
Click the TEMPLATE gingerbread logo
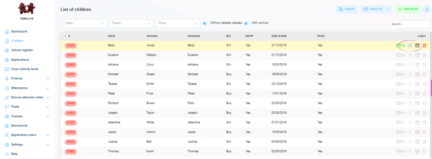27,8
